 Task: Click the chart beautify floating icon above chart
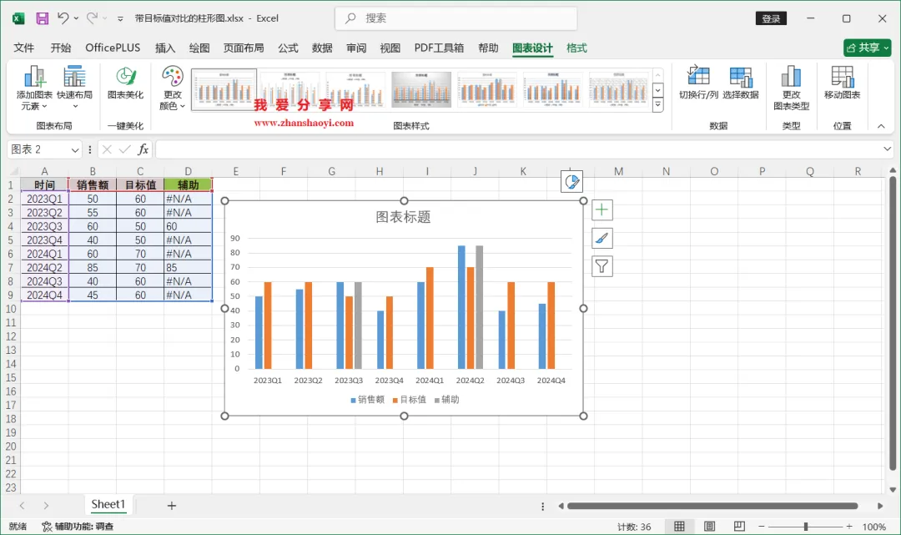pyautogui.click(x=571, y=182)
